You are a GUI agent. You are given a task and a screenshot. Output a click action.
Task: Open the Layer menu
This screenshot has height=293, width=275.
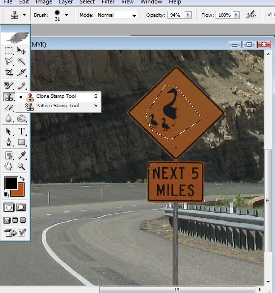[x=66, y=2]
